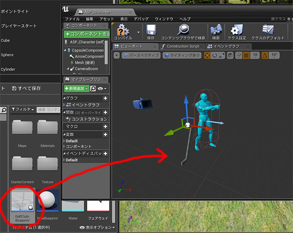Click the components panel scrollbar
The width and height of the screenshot is (293, 233).
point(106,52)
